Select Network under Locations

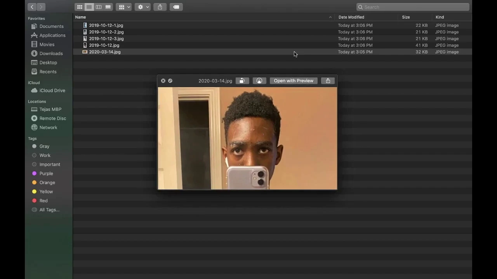pos(49,127)
